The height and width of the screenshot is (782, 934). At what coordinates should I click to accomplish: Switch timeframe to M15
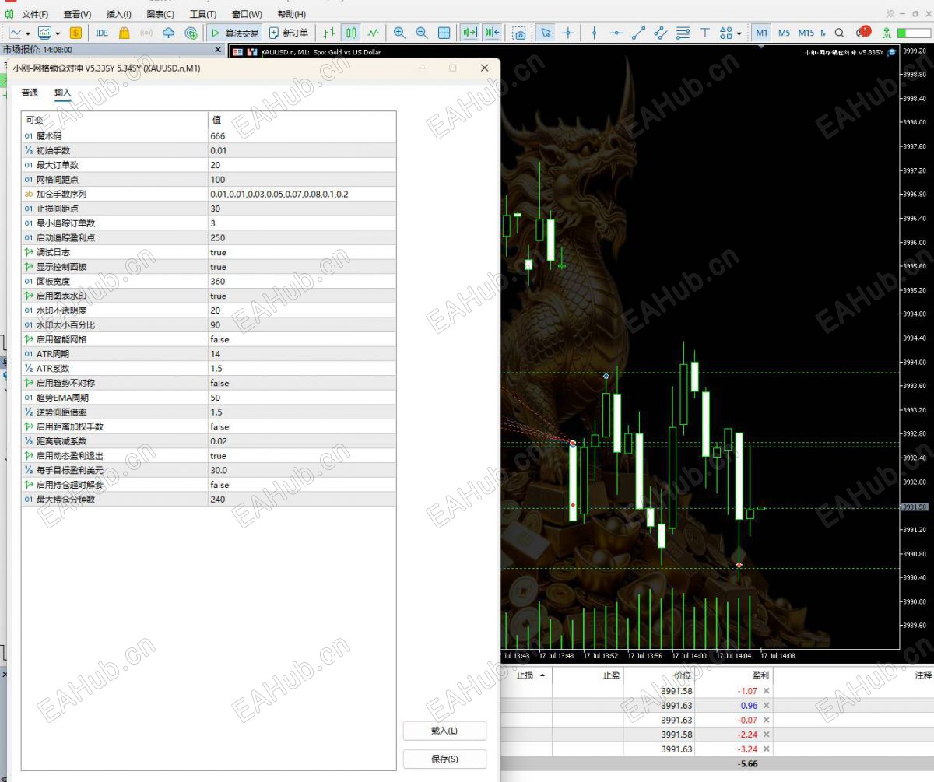(806, 33)
